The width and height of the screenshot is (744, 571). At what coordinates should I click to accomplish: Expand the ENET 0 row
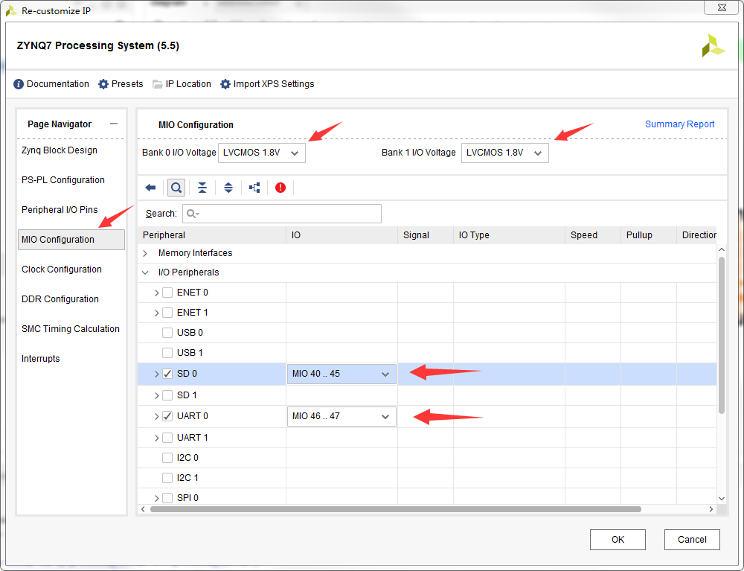(156, 293)
